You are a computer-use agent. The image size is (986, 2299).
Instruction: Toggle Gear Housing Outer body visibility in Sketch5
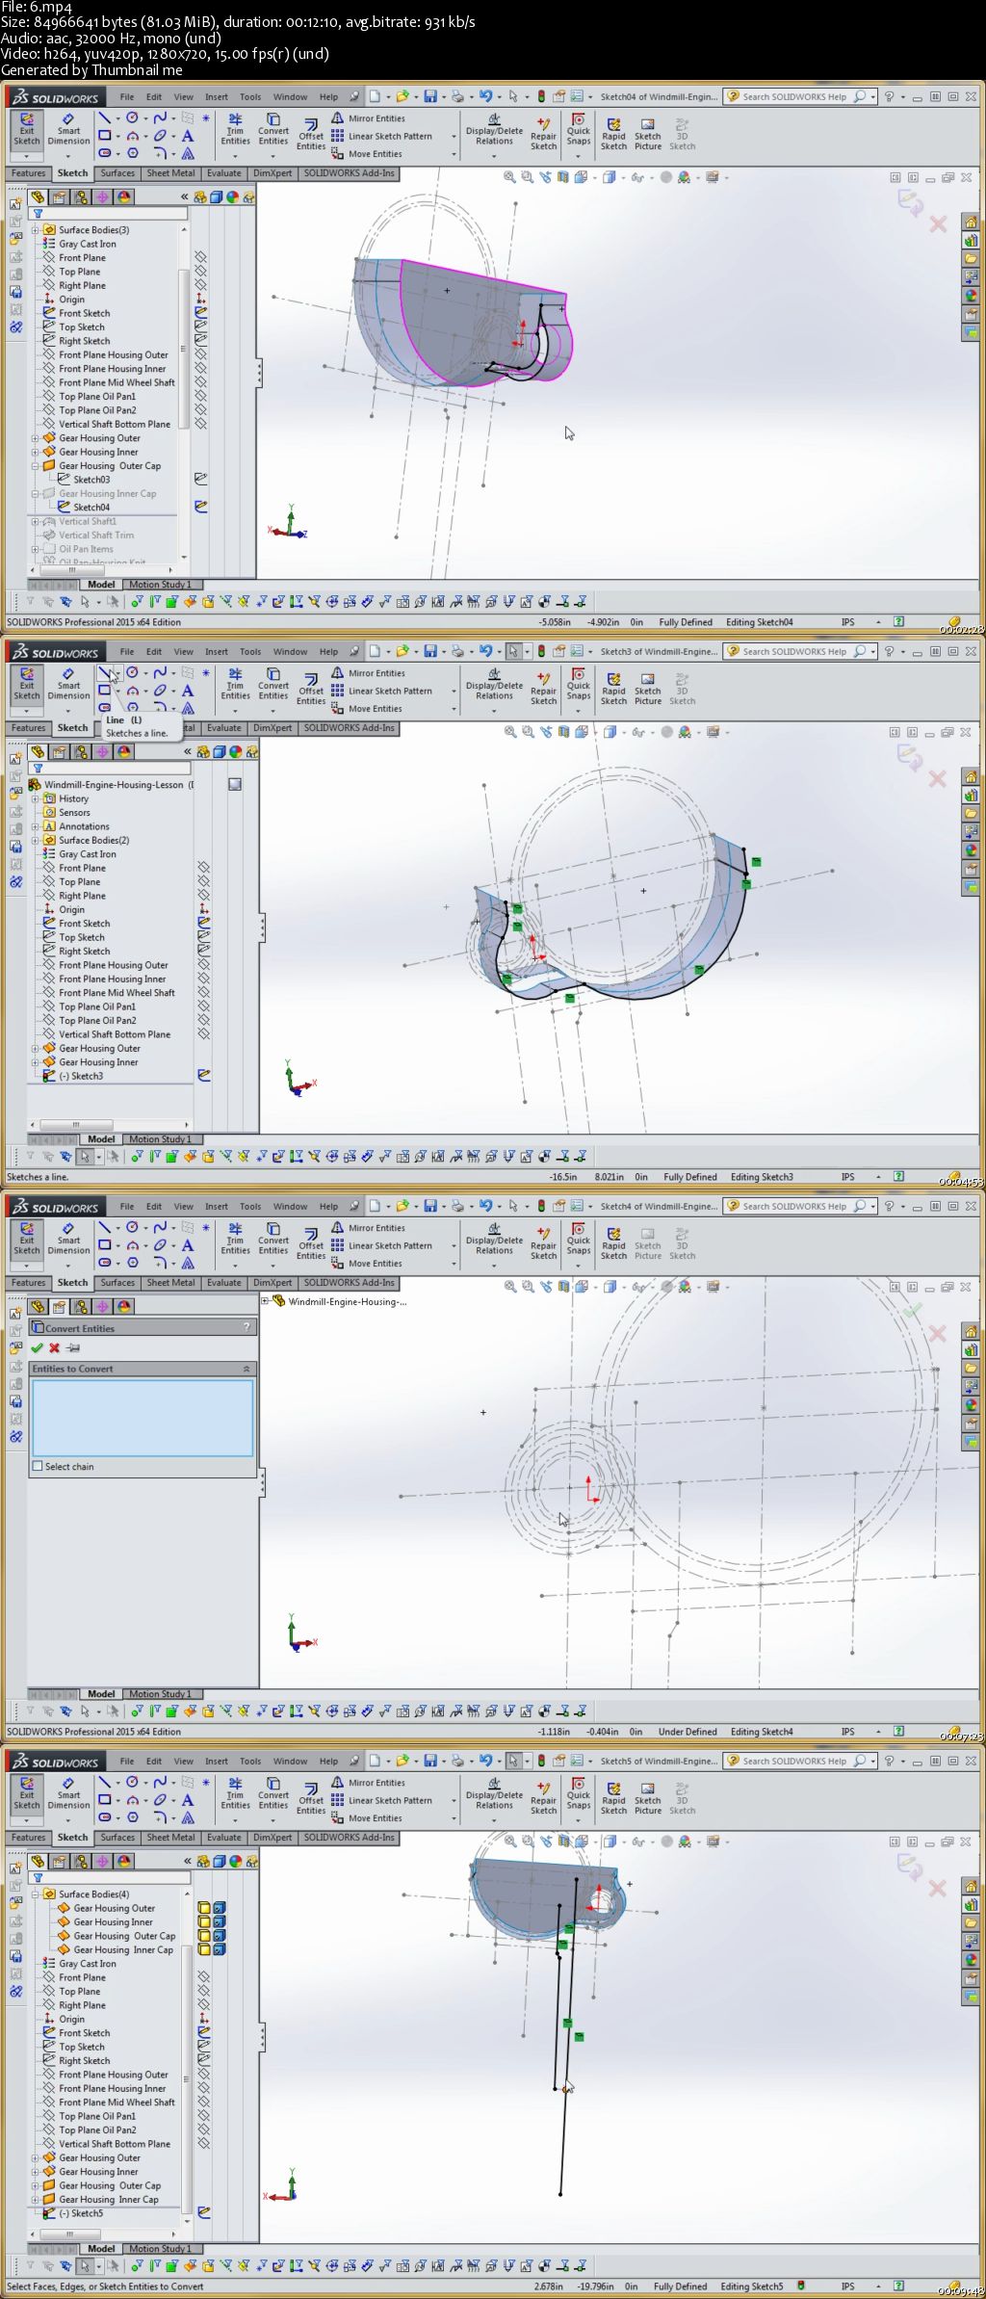point(204,1908)
